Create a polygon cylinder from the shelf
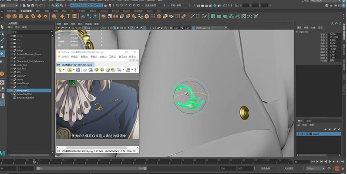The height and width of the screenshot is (174, 347). click(21, 16)
